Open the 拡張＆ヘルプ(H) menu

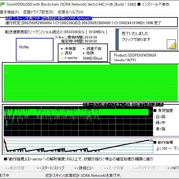pos(71,12)
